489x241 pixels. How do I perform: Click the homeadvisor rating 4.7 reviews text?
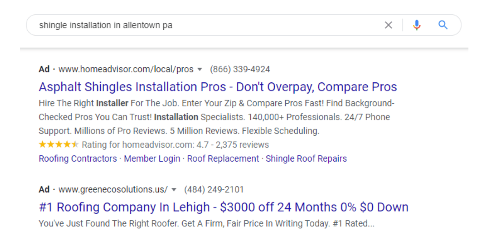click(x=175, y=145)
